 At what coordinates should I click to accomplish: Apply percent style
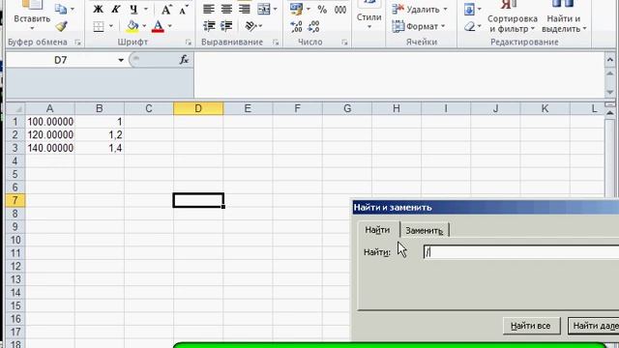pos(322,10)
